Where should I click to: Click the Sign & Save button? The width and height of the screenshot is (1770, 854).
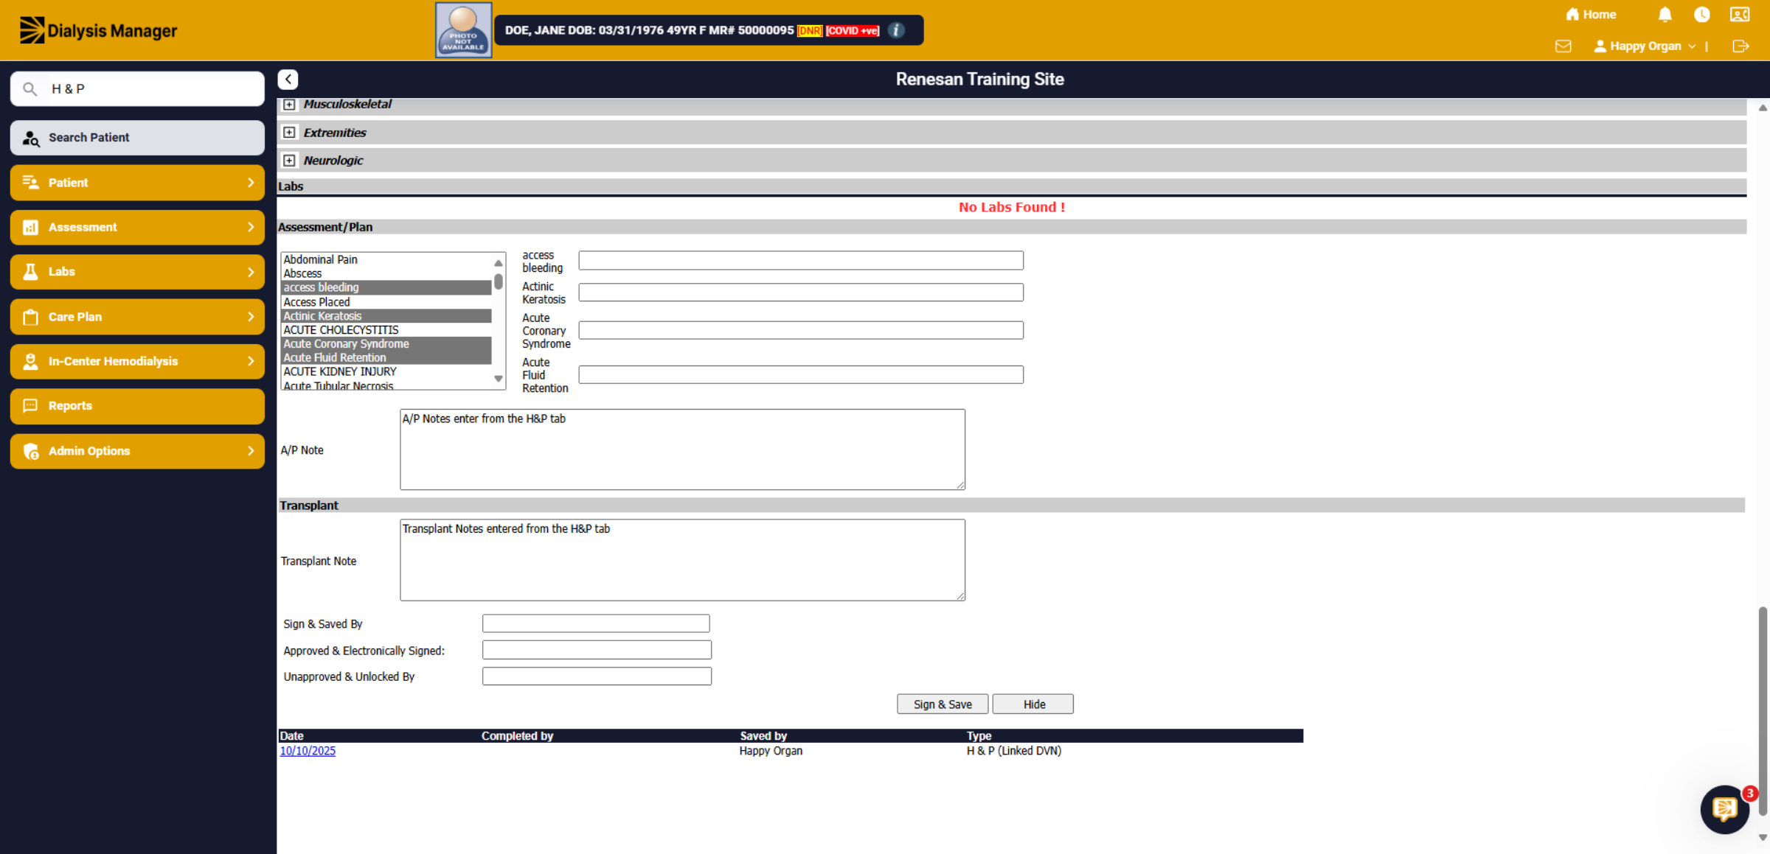click(x=943, y=704)
